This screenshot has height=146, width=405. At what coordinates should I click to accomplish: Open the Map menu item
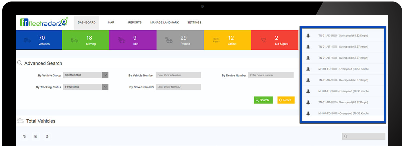(111, 22)
